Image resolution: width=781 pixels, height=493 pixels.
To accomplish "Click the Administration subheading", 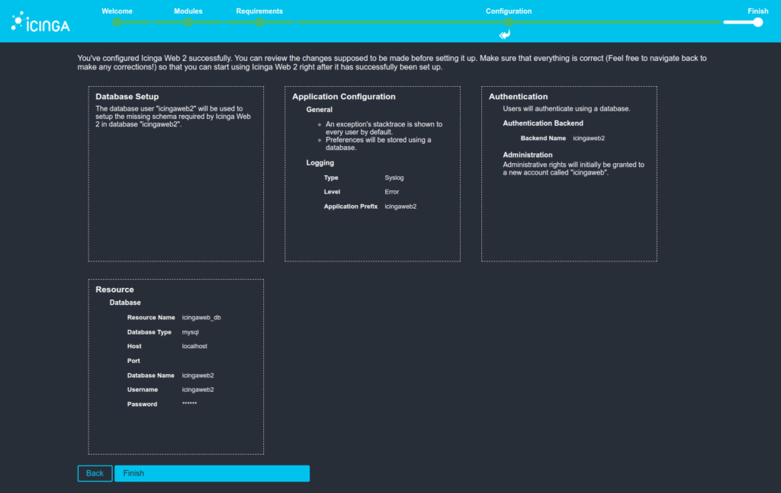I will point(528,155).
